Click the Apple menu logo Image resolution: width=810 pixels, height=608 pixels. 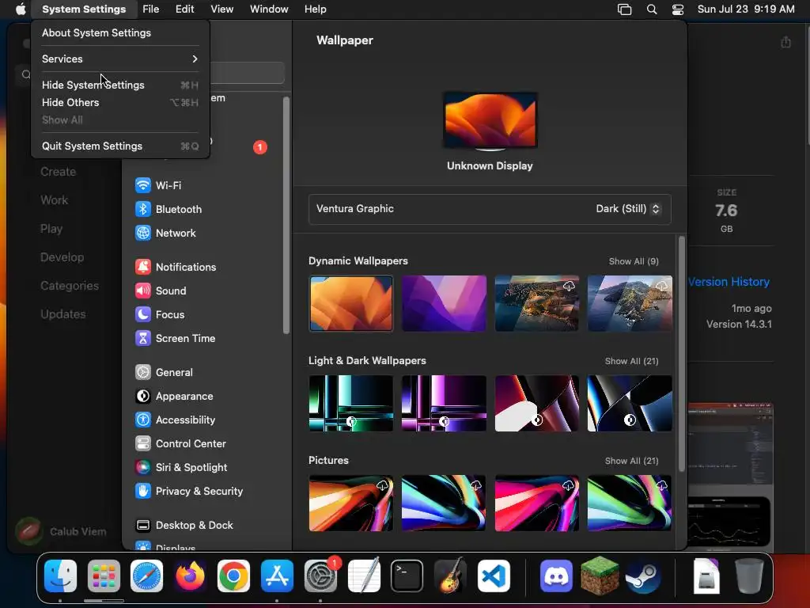point(21,9)
